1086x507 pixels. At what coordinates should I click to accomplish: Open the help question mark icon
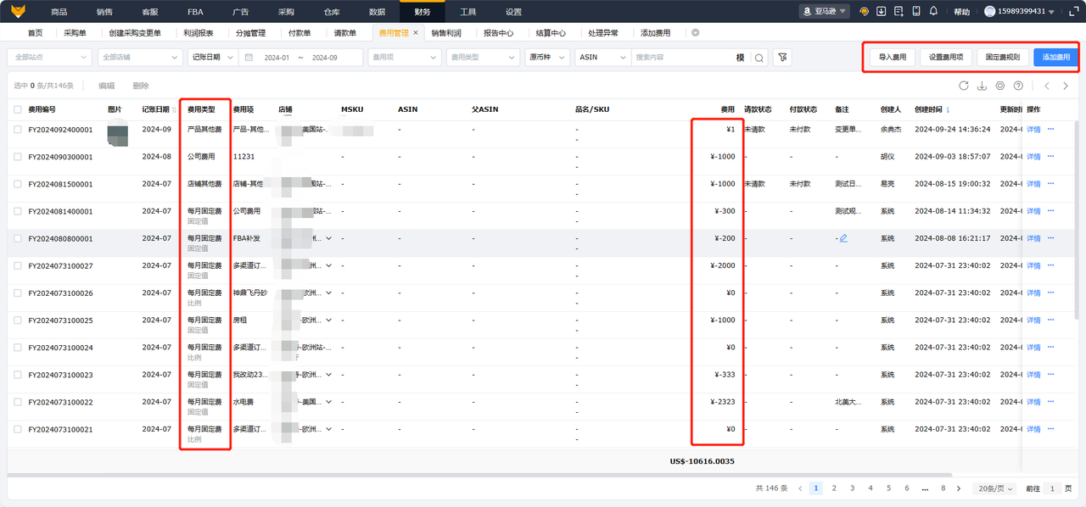click(1018, 86)
